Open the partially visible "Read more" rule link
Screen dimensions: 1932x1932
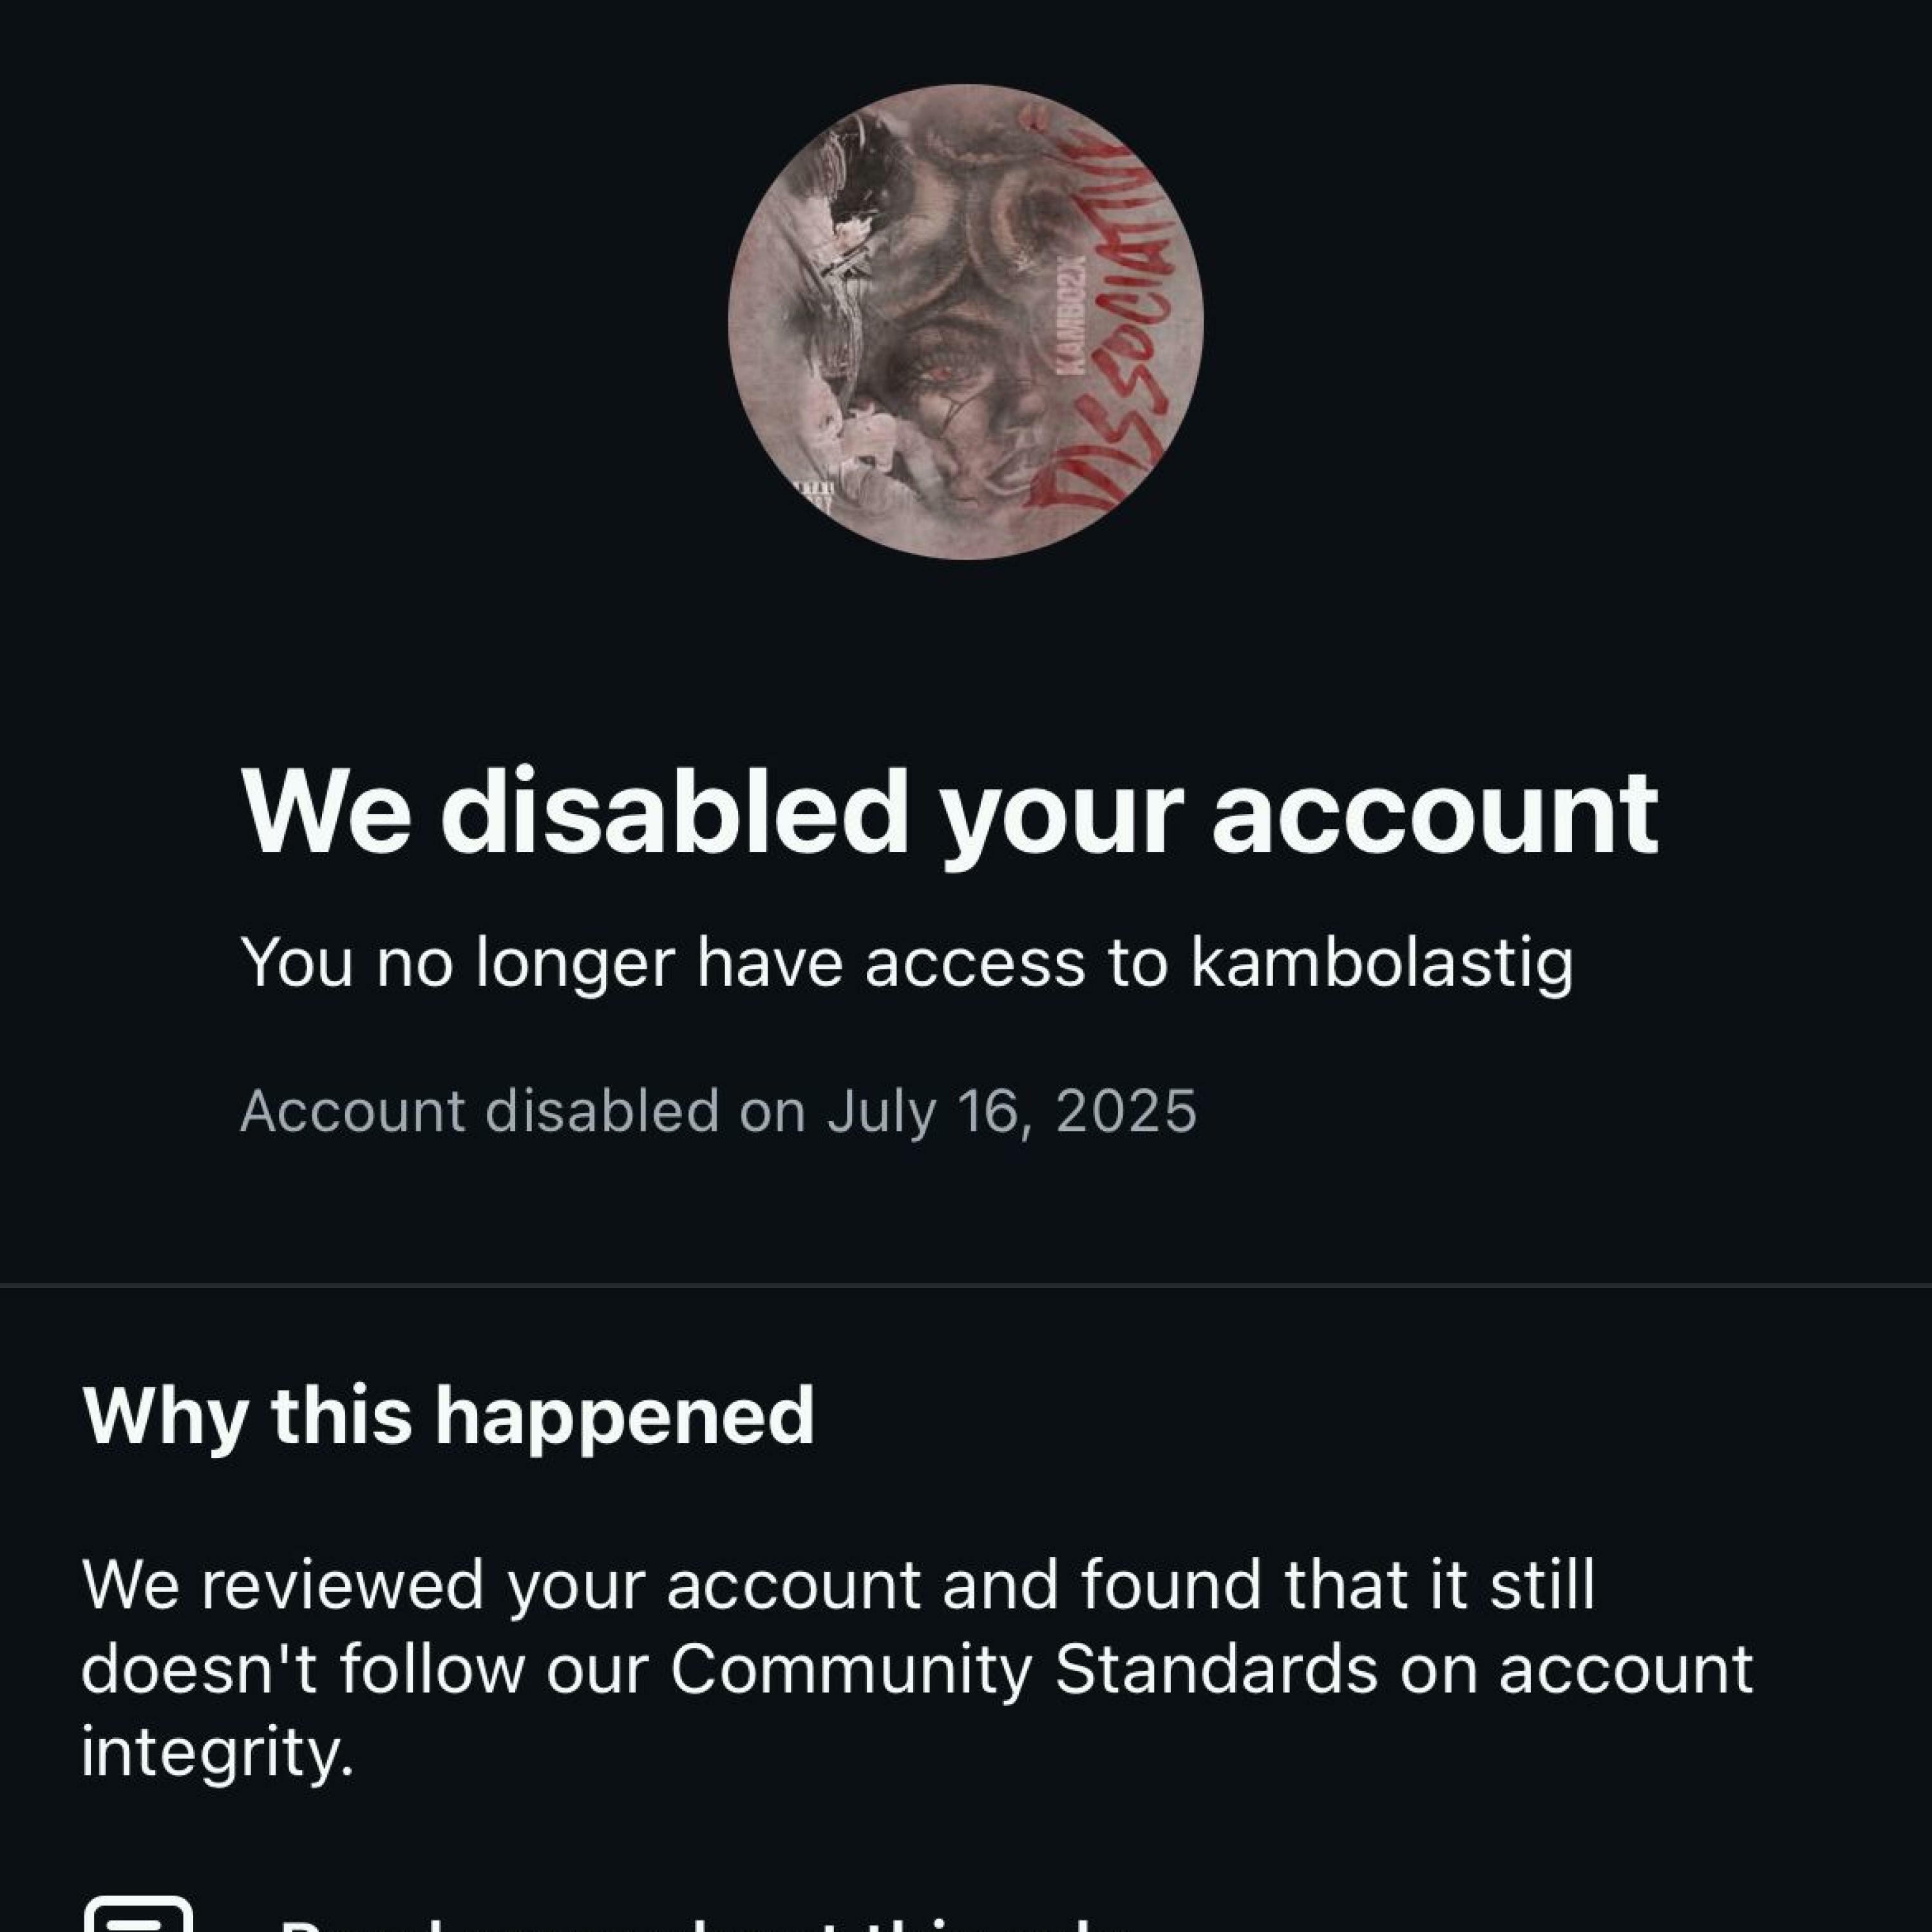(690, 1918)
